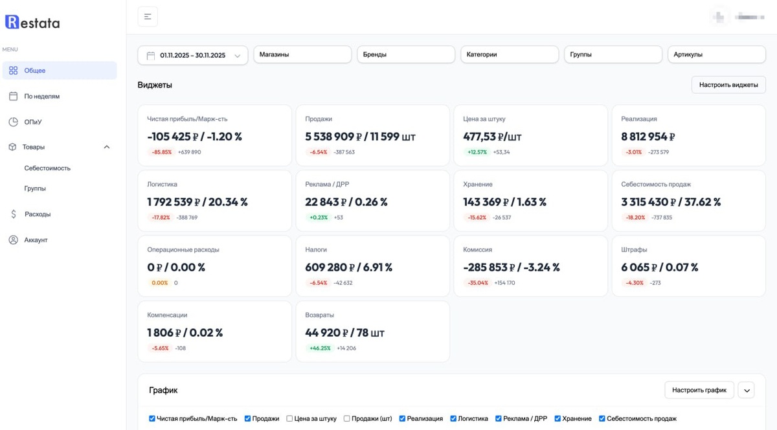Viewport: 777px width, 430px height.
Task: Open the Категории filter dropdown
Action: click(x=510, y=54)
